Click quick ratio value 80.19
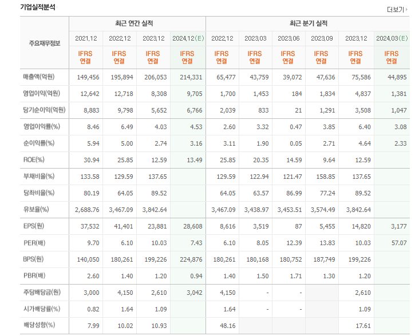This screenshot has height=336, width=415. pyautogui.click(x=92, y=193)
